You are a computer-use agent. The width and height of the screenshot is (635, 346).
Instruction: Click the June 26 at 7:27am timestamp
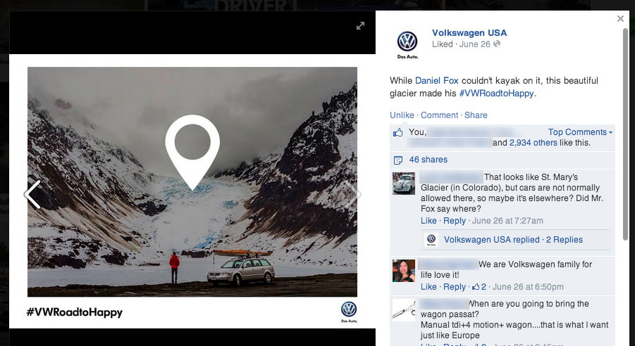click(507, 221)
